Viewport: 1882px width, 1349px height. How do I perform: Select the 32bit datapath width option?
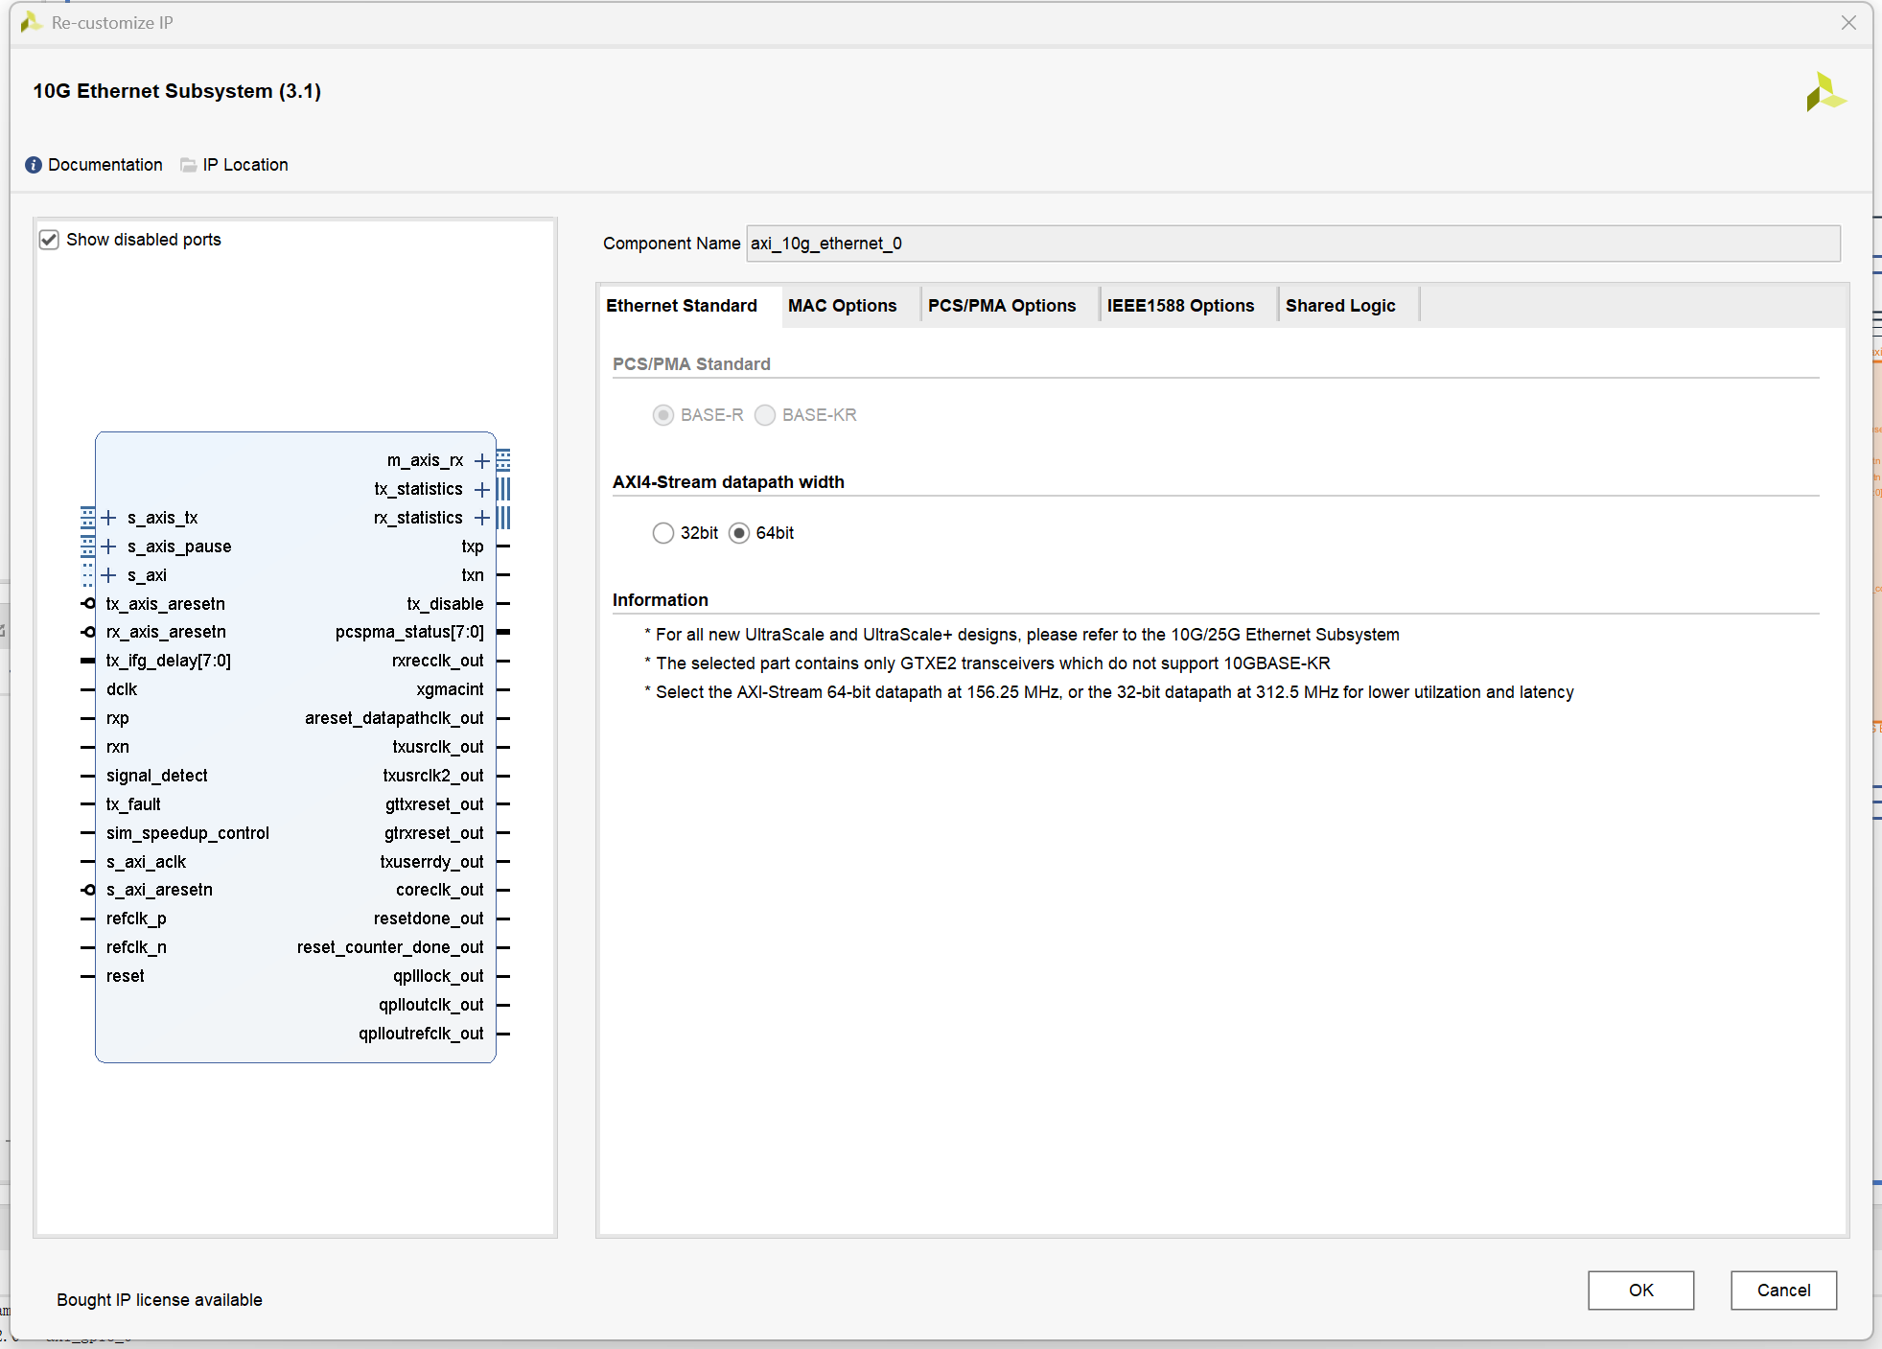[x=662, y=533]
